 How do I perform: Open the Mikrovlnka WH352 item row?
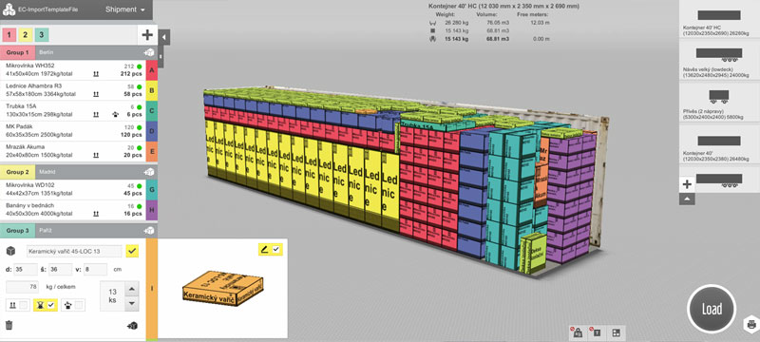[73, 69]
